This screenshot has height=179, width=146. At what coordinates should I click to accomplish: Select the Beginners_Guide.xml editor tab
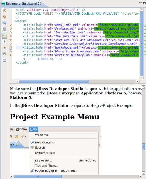(x=21, y=4)
